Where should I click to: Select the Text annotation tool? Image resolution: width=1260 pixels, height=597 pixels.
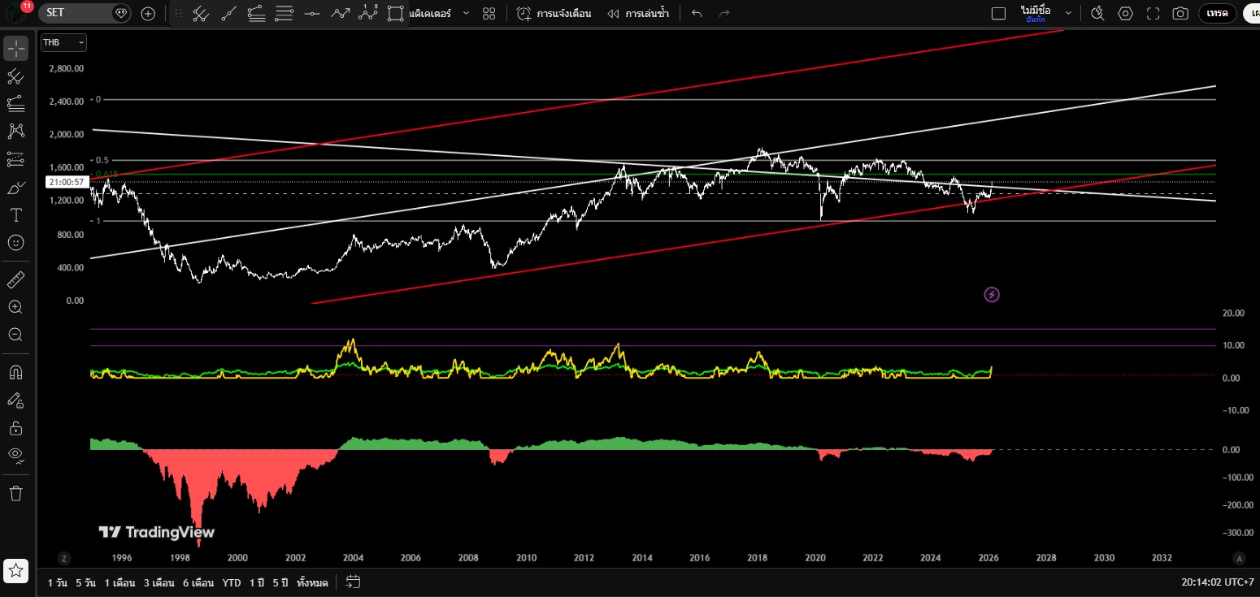point(16,215)
